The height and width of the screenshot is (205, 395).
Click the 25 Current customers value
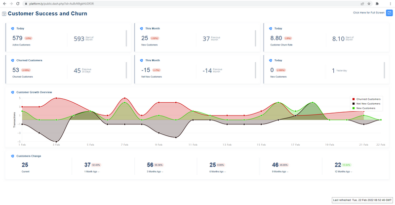[25, 165]
